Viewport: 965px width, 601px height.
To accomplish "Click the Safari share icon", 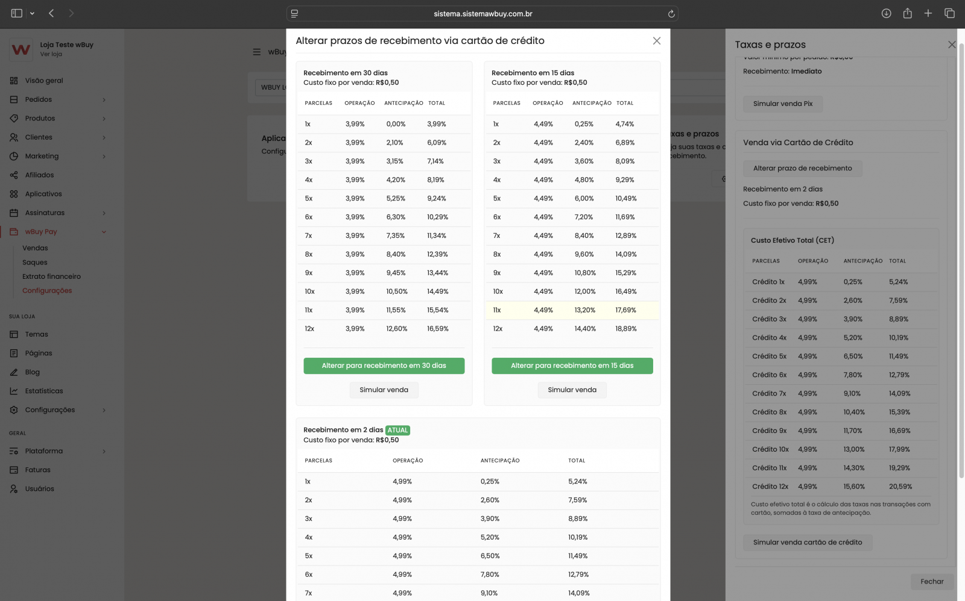I will (907, 13).
